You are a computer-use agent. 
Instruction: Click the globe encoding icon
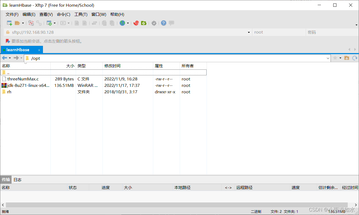[122, 23]
